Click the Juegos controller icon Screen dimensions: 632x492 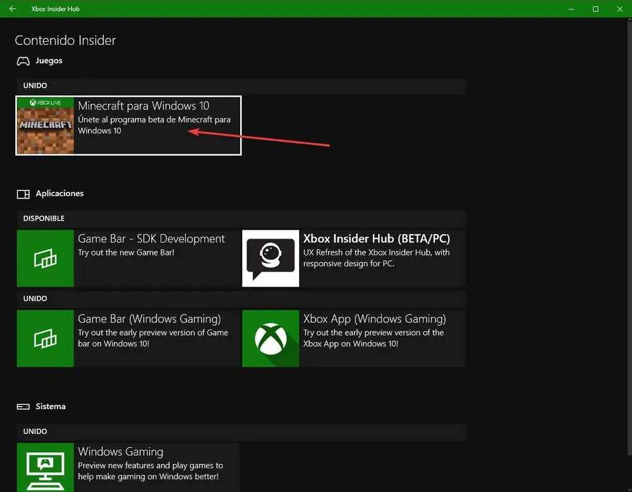click(23, 61)
